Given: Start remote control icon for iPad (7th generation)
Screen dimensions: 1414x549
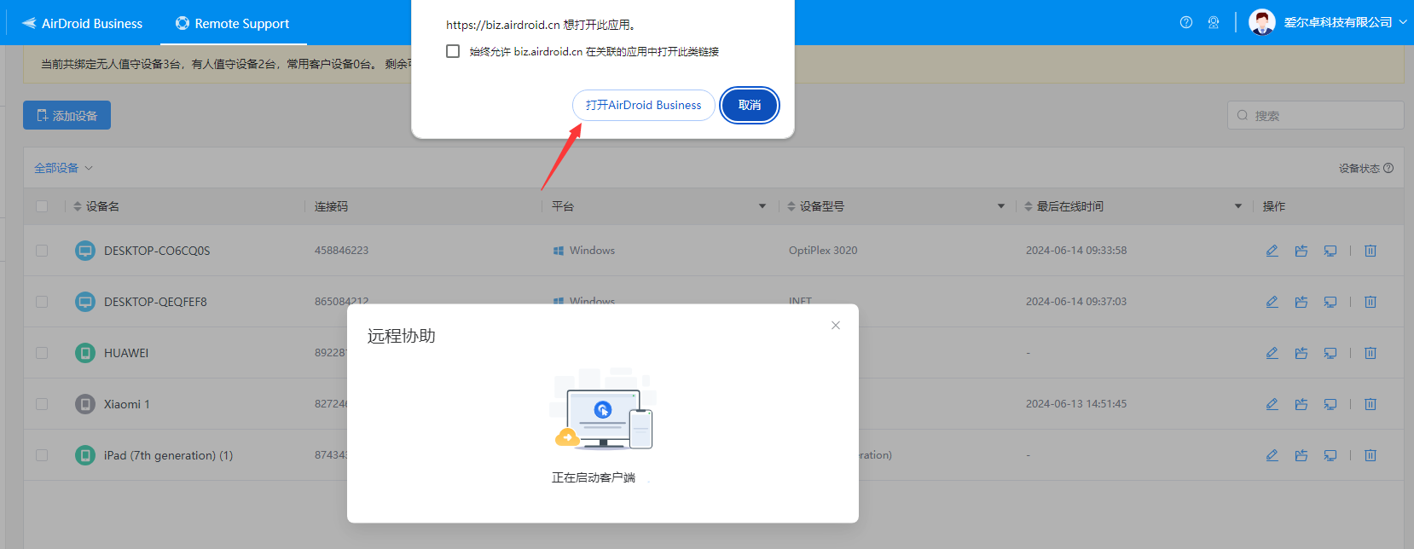Looking at the screenshot, I should coord(1330,455).
